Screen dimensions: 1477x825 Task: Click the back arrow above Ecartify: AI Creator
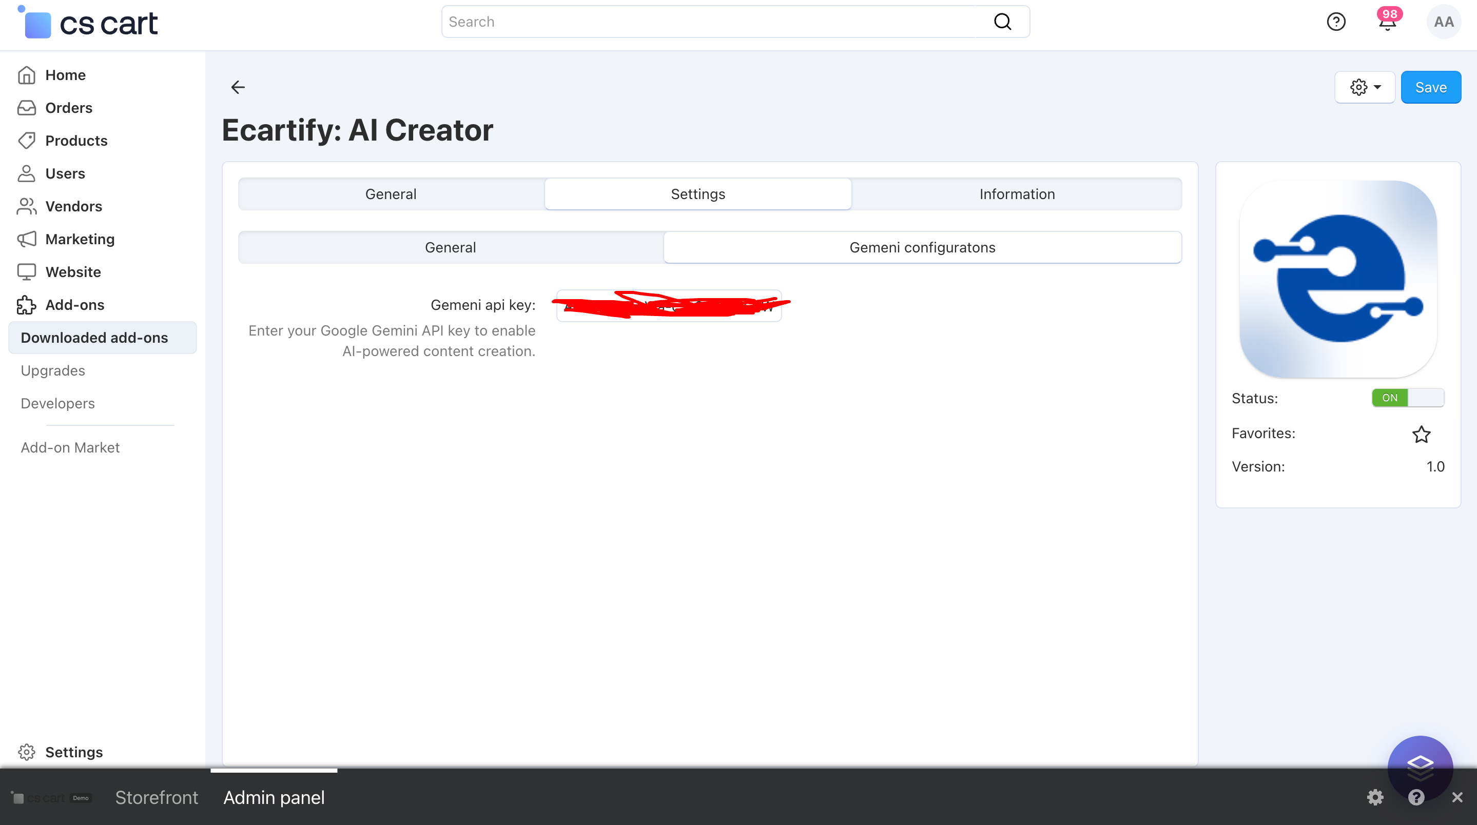pos(238,87)
